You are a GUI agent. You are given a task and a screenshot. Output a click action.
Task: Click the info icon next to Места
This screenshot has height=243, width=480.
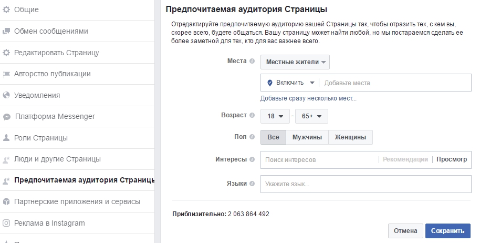[x=252, y=61]
